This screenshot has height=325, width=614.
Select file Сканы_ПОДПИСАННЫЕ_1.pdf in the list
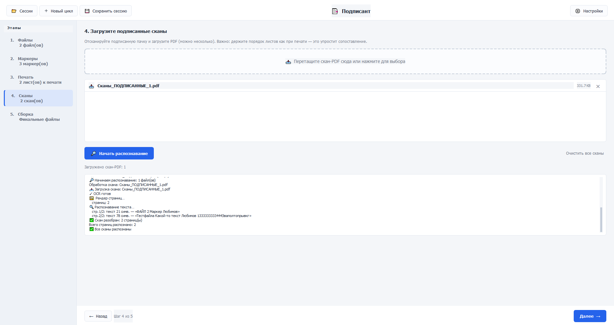345,86
